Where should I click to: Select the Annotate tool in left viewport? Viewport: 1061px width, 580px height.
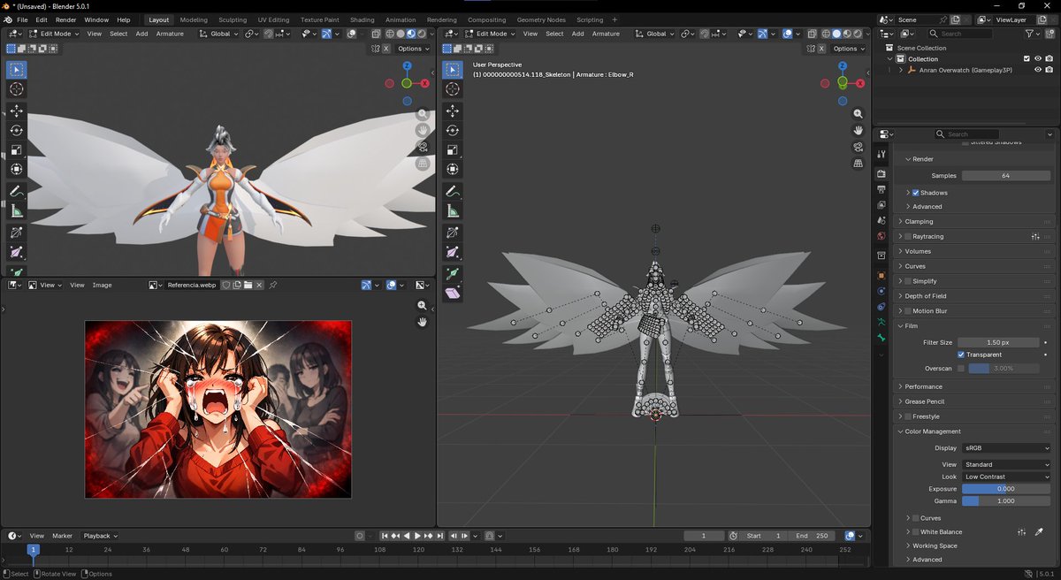[x=17, y=191]
